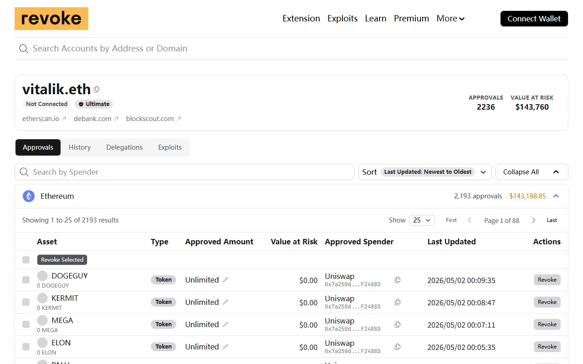
Task: Click the Revoke Selected button
Action: click(62, 260)
